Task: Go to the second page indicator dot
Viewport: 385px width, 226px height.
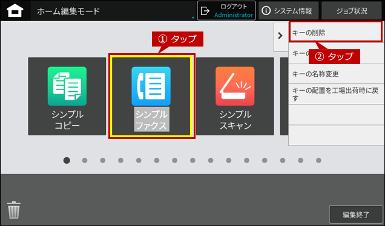Action: 85,161
